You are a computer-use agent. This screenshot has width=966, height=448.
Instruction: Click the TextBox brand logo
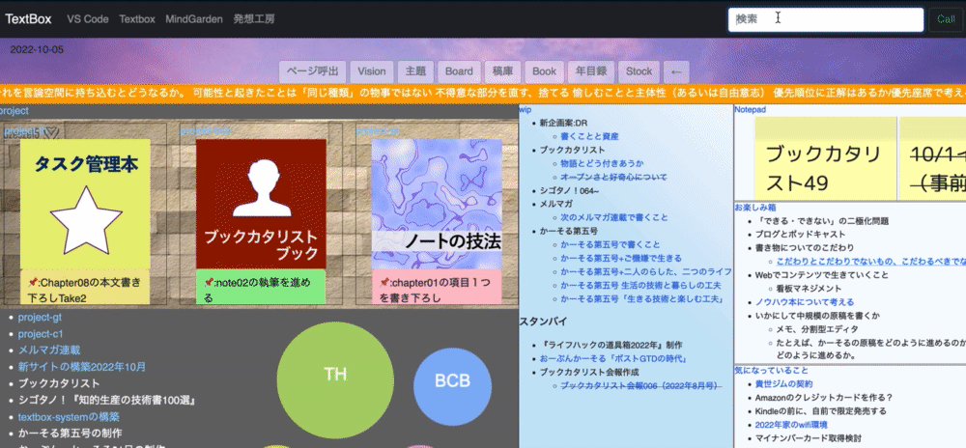click(x=28, y=19)
